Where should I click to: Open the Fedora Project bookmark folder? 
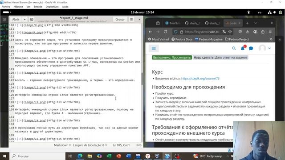tap(237, 39)
